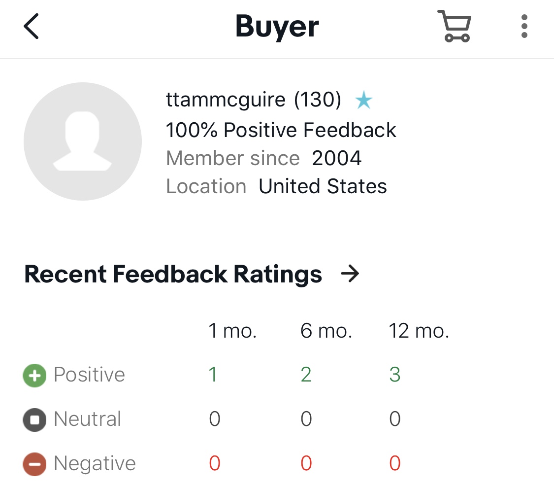
Task: Tap the green Positive plus icon
Action: 34,376
